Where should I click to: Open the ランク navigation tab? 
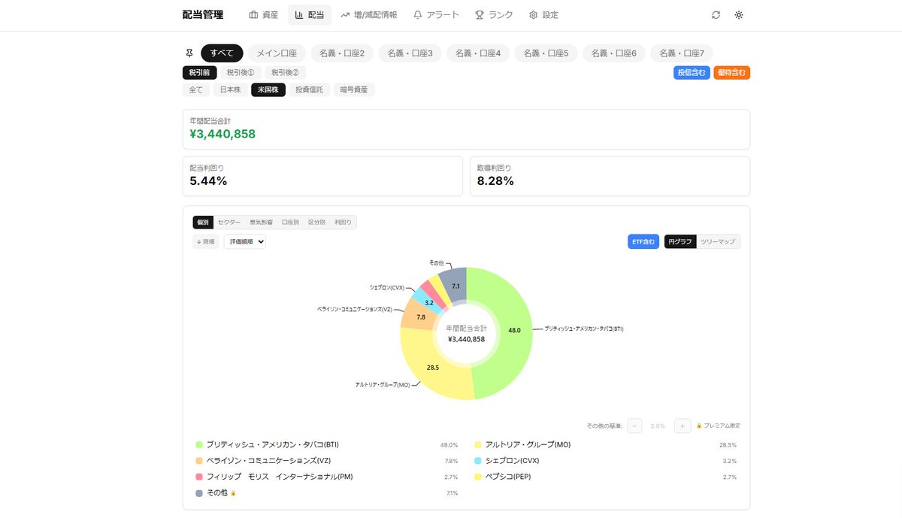494,15
